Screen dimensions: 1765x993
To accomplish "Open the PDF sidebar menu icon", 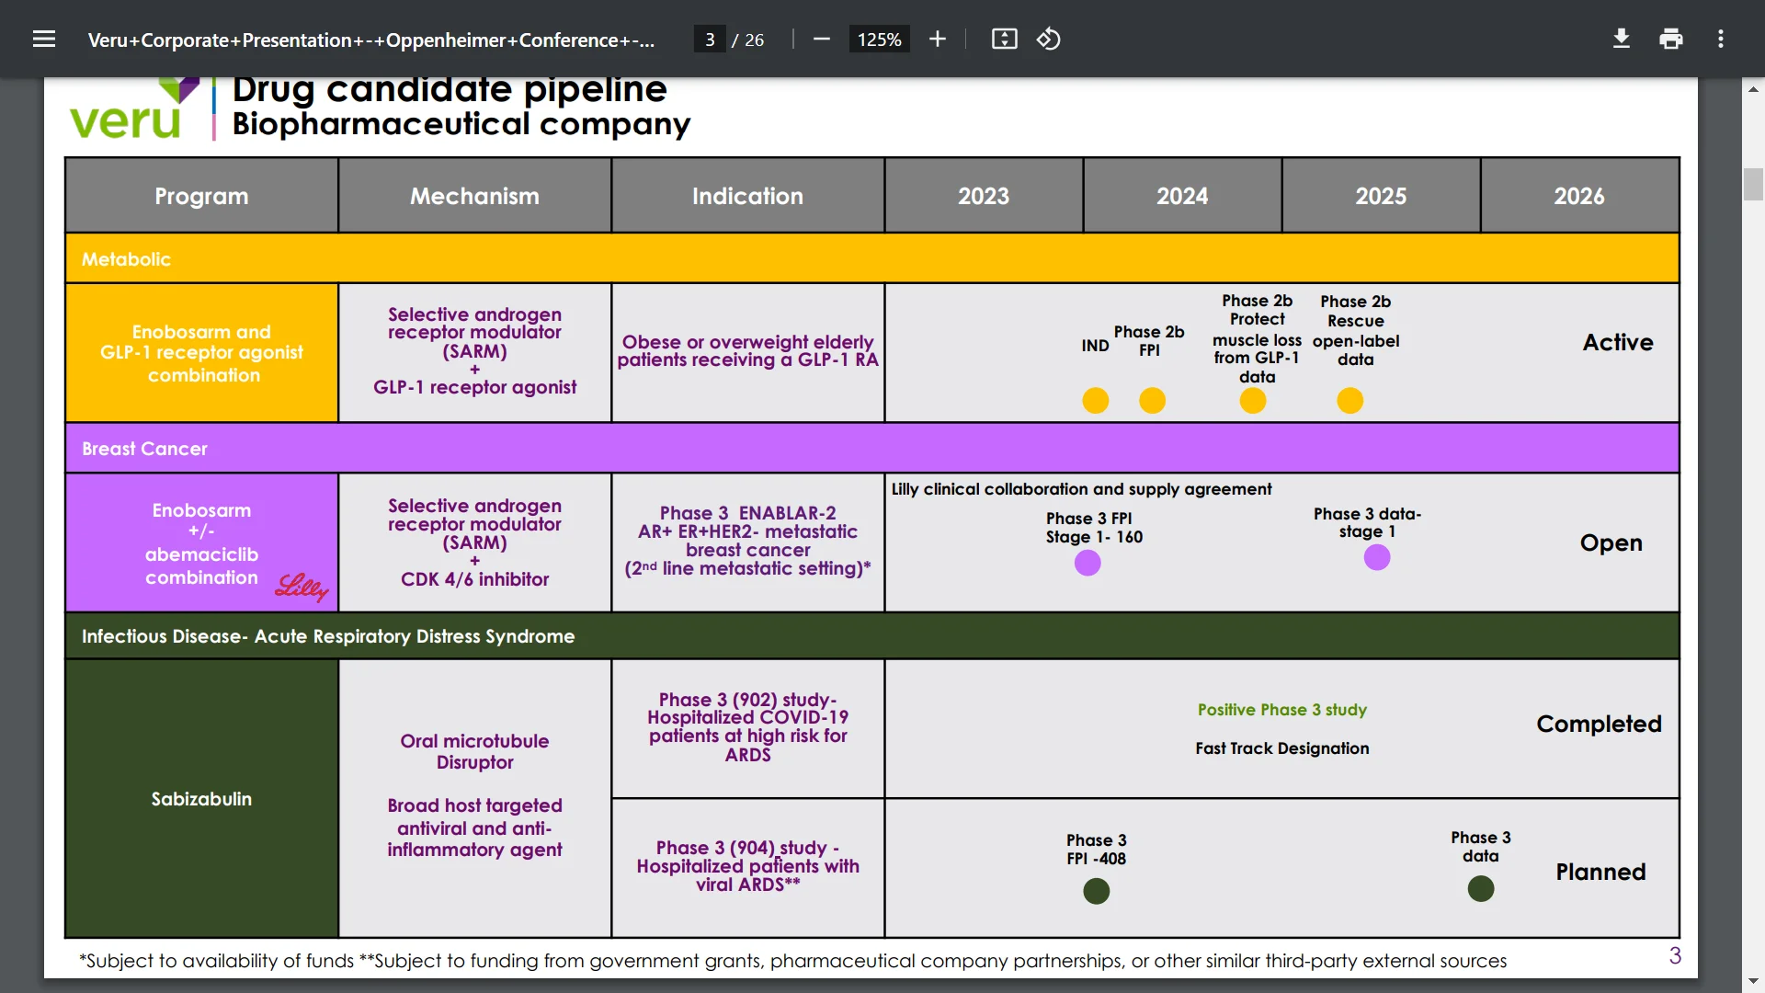I will point(44,39).
